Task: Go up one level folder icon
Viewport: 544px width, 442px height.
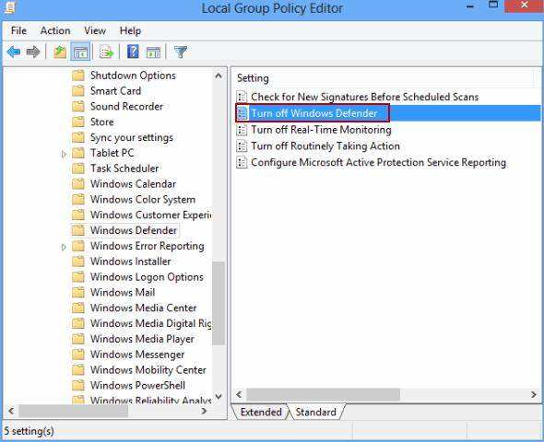Action: pos(60,52)
